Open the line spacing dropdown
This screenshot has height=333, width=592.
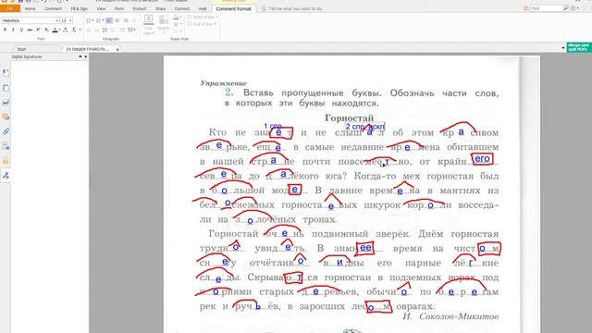click(x=131, y=30)
